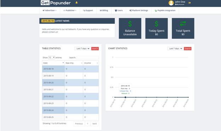Open the Billing menu item

104,11
